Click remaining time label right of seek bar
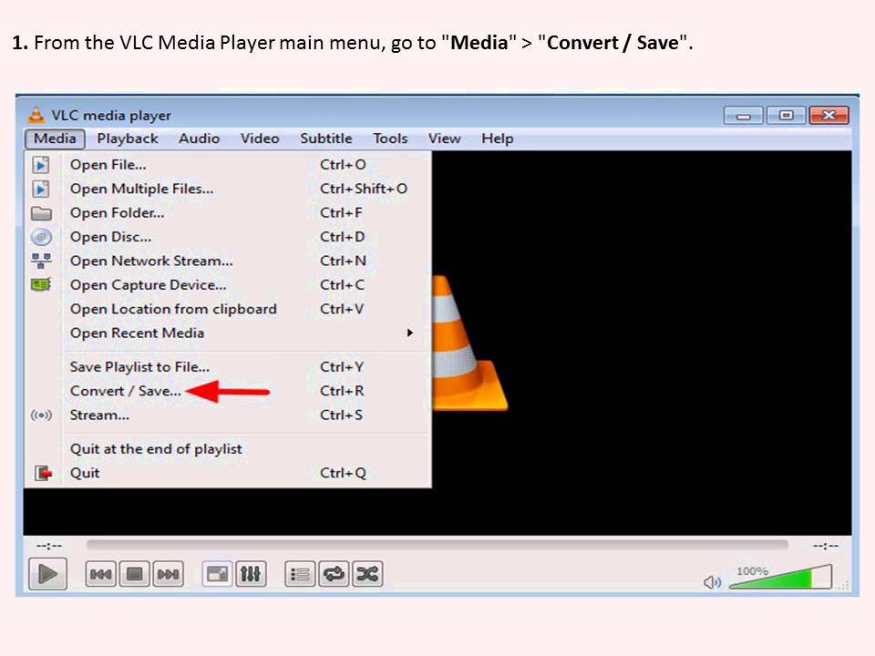The height and width of the screenshot is (656, 875). click(826, 546)
